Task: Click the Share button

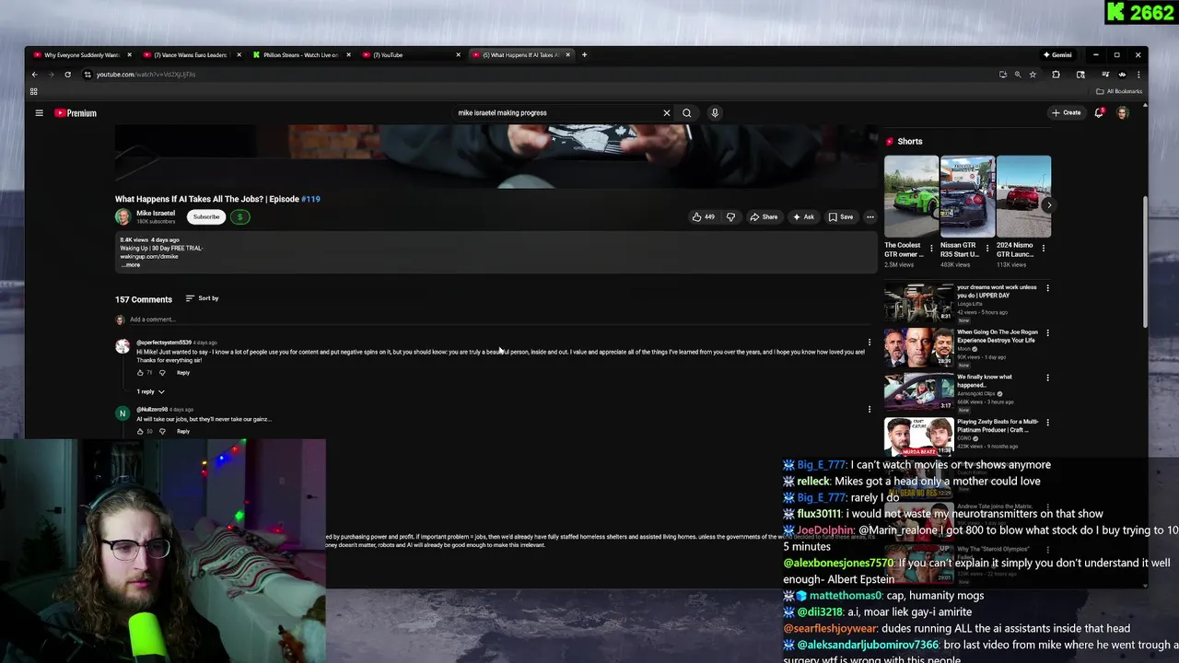Action: 764,217
